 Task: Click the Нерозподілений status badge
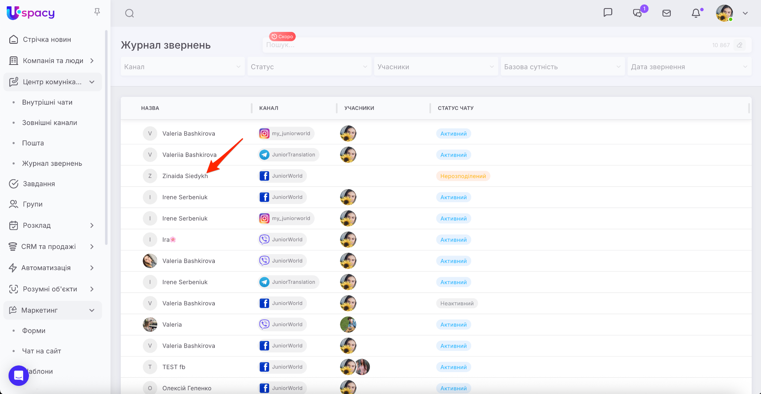coord(463,176)
